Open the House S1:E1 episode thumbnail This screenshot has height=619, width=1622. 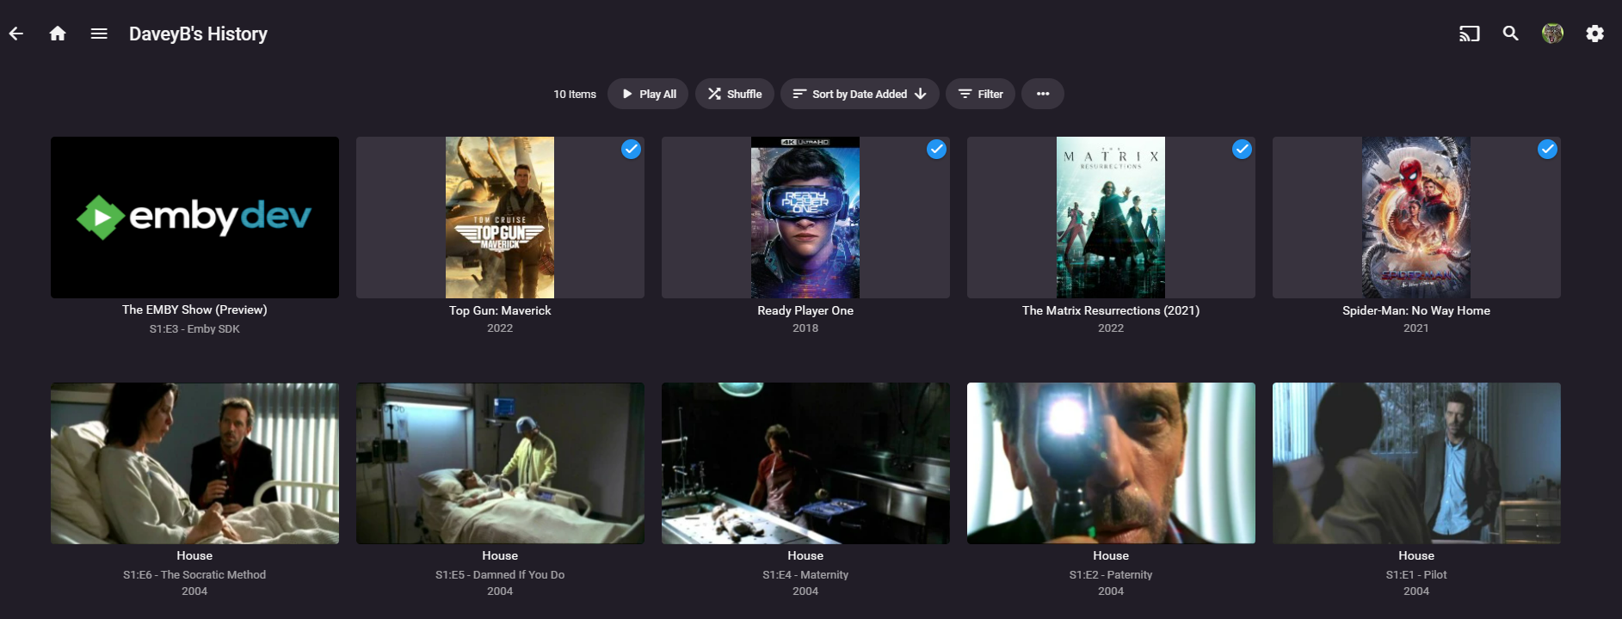1416,463
